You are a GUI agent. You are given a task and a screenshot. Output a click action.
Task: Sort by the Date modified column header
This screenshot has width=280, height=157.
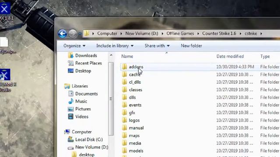[230, 56]
